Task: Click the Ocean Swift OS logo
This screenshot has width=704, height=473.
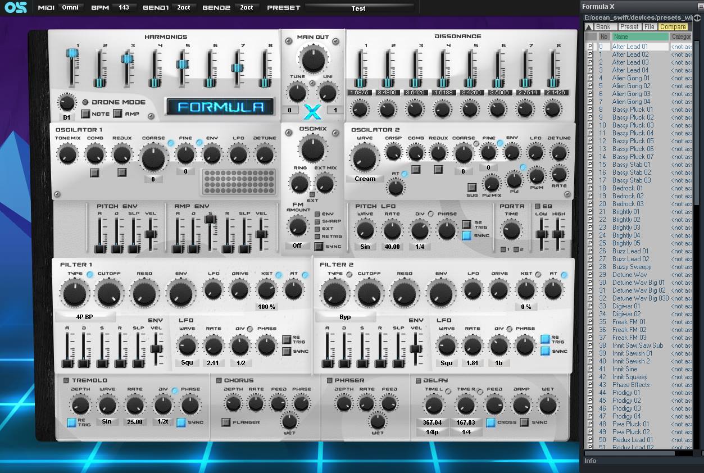Action: tap(16, 8)
